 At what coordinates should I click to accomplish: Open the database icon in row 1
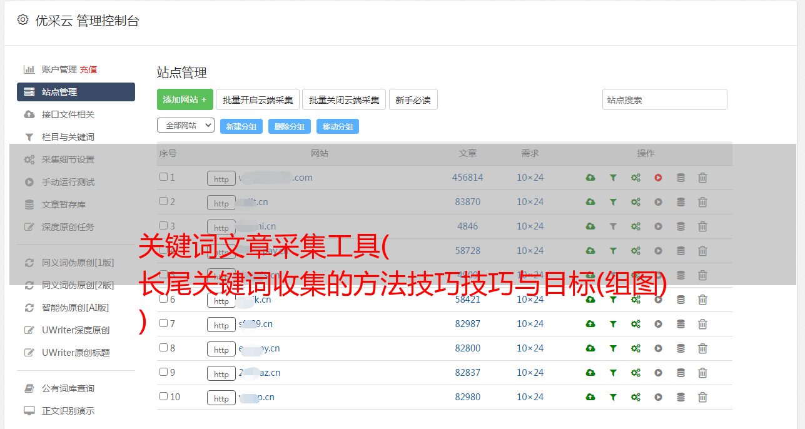pyautogui.click(x=681, y=178)
